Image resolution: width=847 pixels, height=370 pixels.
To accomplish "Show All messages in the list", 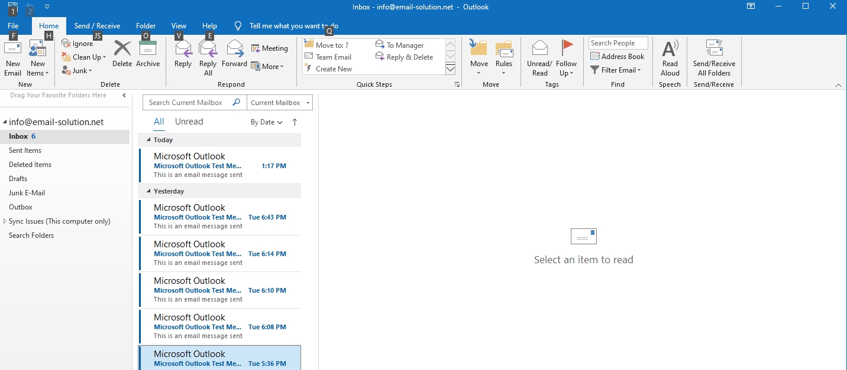I will click(x=159, y=122).
